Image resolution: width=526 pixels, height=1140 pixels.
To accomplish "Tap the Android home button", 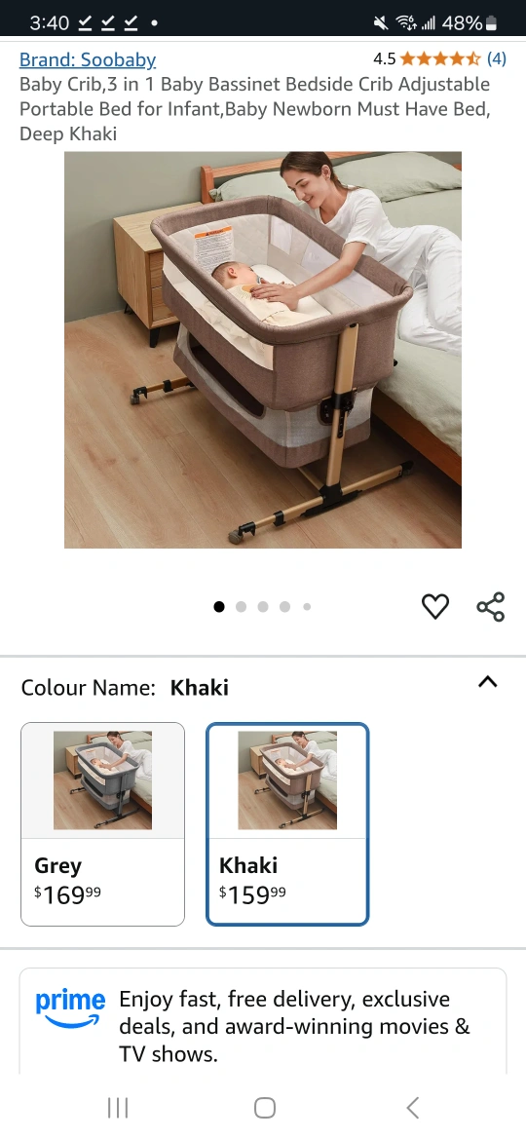I will 264,1107.
